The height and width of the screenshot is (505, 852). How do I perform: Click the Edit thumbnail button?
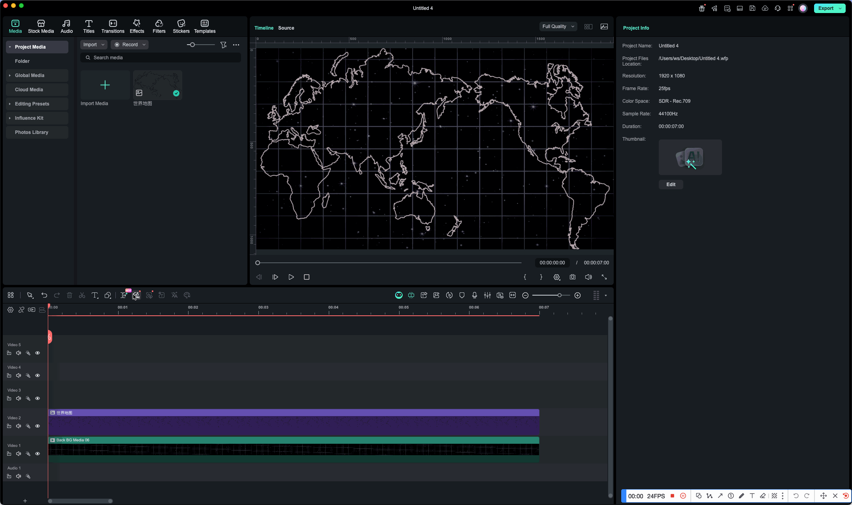(x=671, y=185)
